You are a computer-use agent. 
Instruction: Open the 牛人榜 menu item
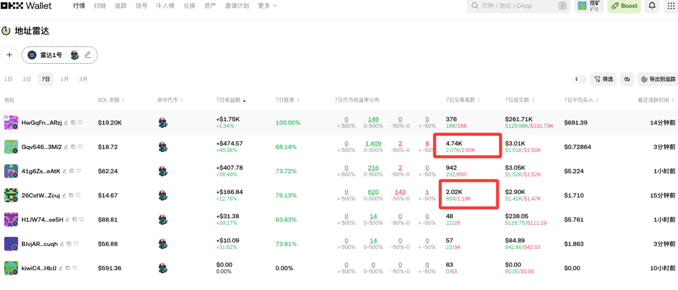coord(165,6)
